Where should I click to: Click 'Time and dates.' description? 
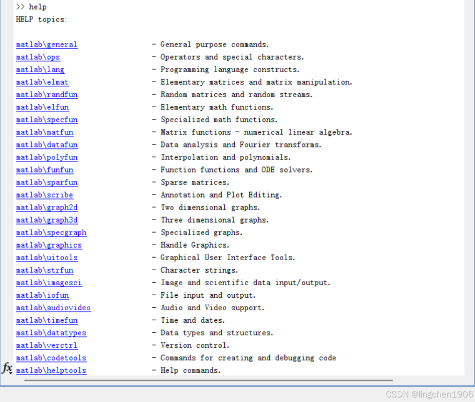193,320
